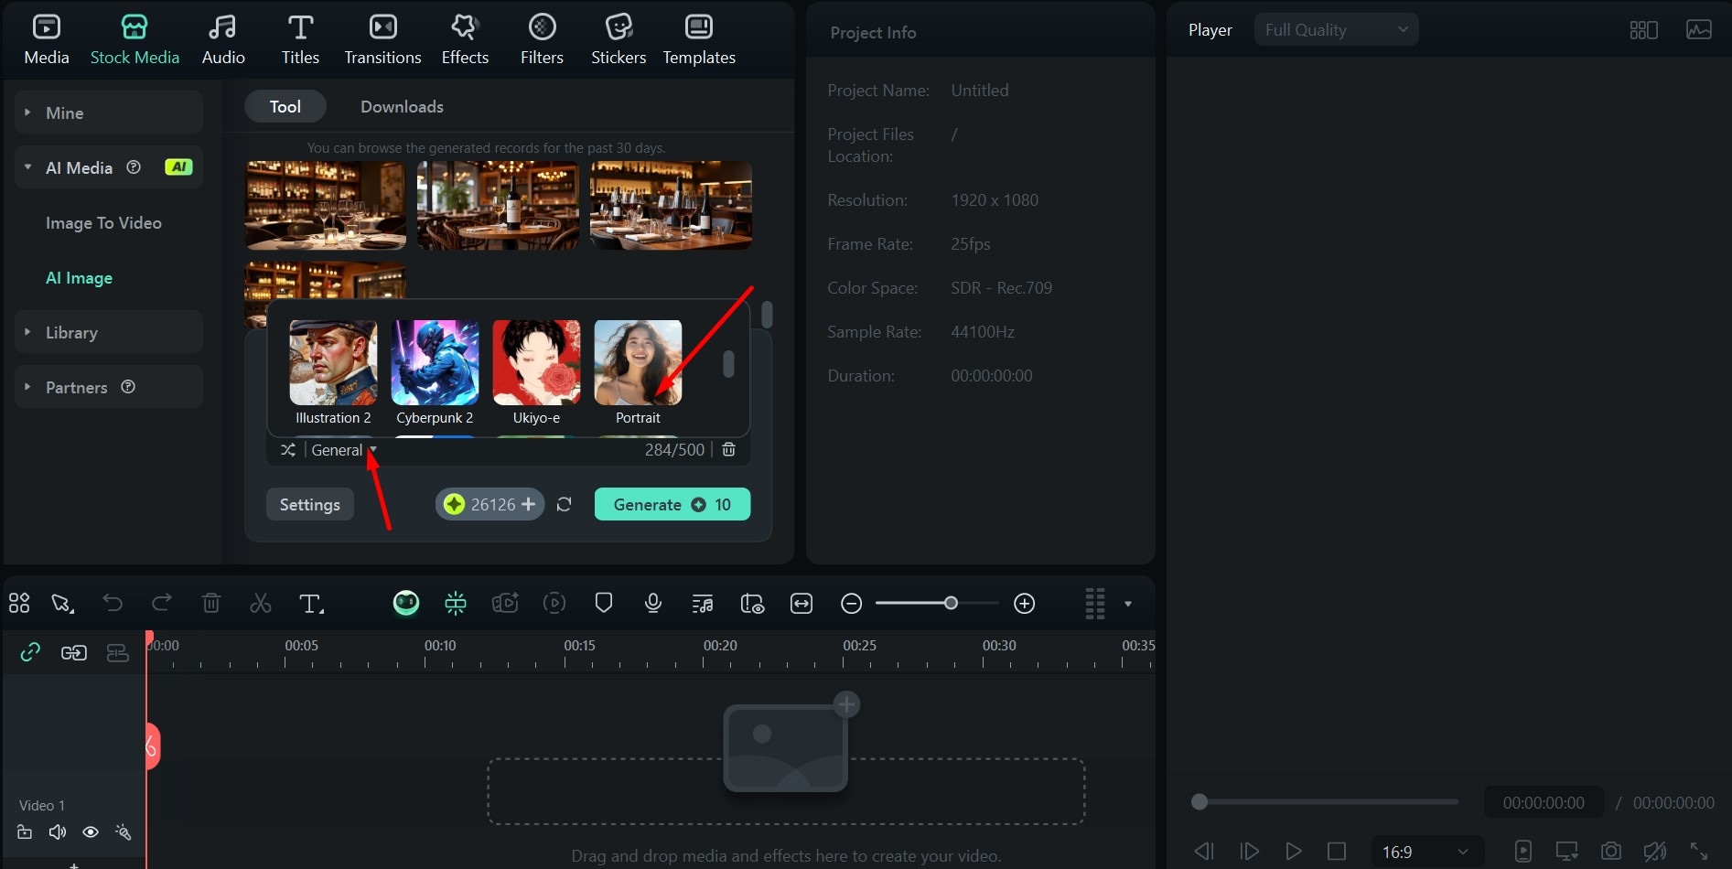Viewport: 1732px width, 869px height.
Task: Expand the Mine section
Action: coord(109,113)
